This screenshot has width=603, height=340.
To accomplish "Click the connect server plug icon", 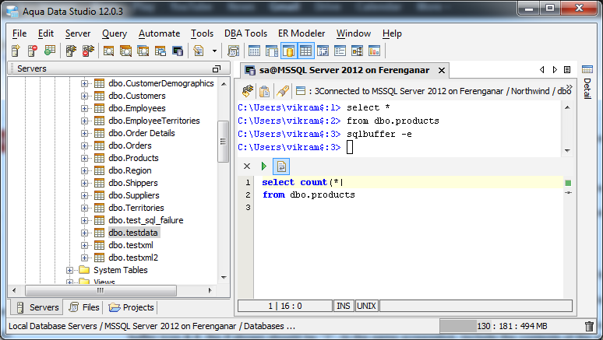I will [x=71, y=51].
